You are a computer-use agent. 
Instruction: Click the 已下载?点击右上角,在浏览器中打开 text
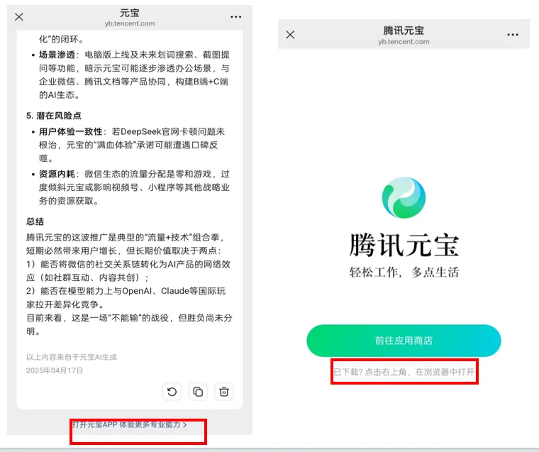pyautogui.click(x=404, y=372)
